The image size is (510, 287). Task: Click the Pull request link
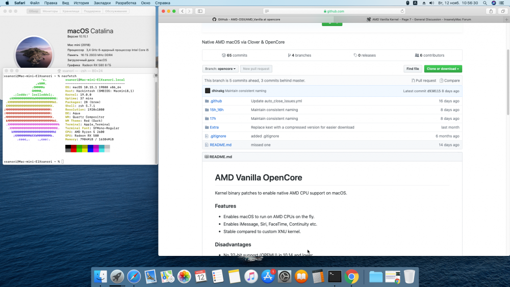(423, 81)
